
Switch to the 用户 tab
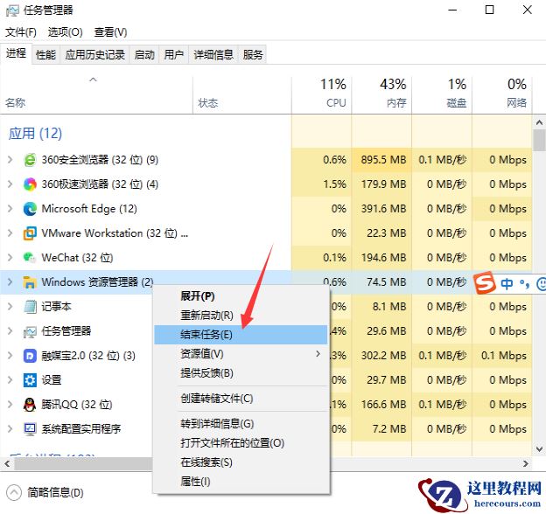174,54
